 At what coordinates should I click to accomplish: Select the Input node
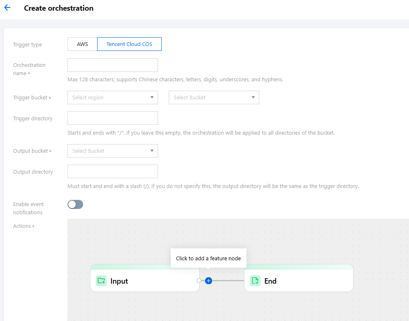[x=144, y=281]
